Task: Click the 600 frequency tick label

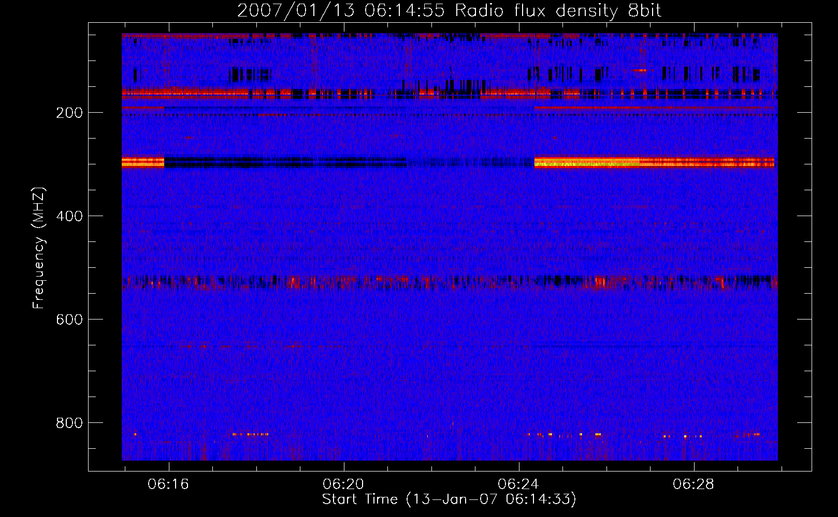Action: pos(69,320)
